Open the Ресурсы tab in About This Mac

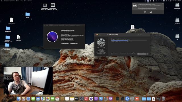[x=78, y=25]
